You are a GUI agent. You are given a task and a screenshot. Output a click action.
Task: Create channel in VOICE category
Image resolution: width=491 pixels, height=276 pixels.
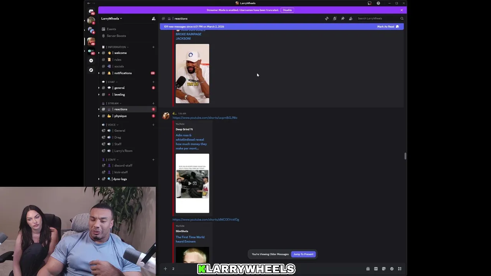153,125
